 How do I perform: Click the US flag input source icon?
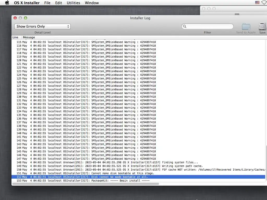pyautogui.click(x=257, y=3)
